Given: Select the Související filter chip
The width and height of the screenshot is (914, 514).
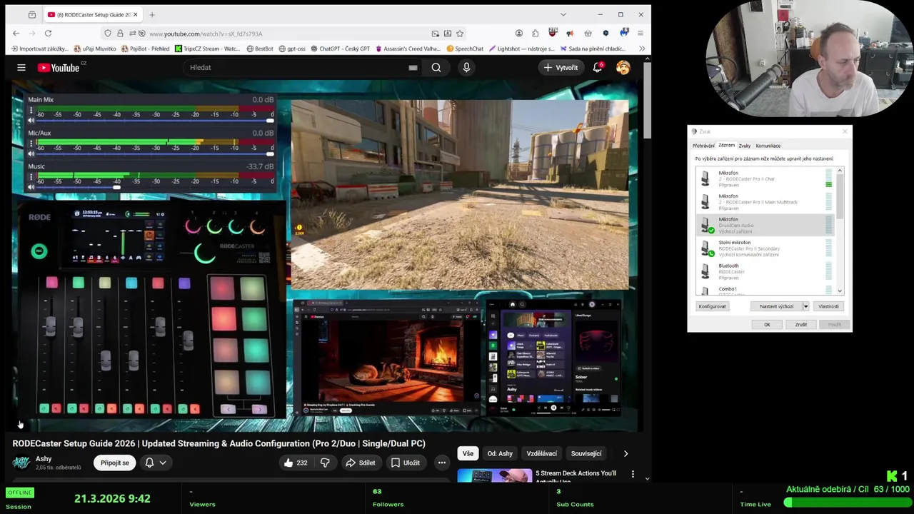Looking at the screenshot, I should tap(586, 453).
